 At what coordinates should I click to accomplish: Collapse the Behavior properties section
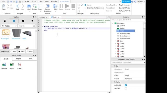(112, 82)
